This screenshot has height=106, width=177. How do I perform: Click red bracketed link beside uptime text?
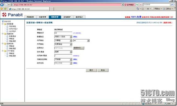click(168, 23)
